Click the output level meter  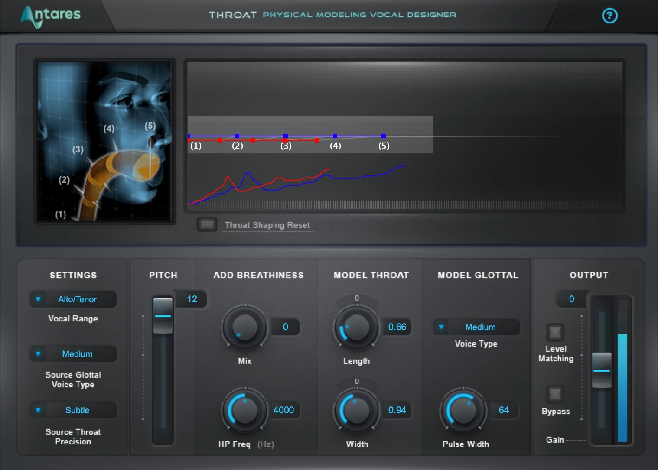622,370
